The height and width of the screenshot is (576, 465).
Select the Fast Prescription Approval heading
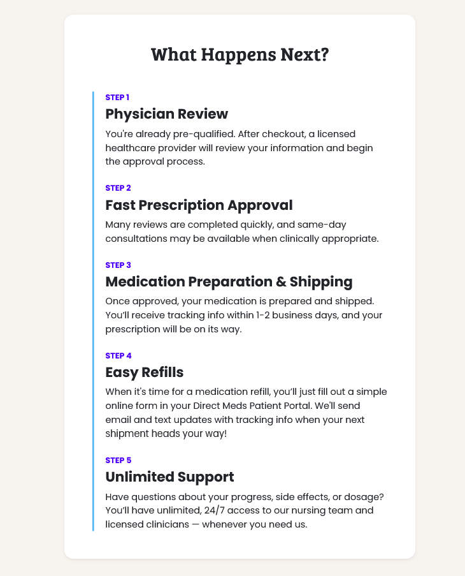(199, 205)
